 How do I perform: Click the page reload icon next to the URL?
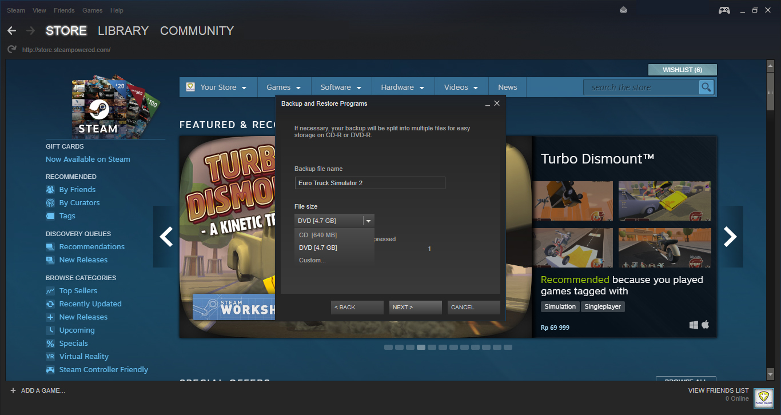[x=11, y=49]
